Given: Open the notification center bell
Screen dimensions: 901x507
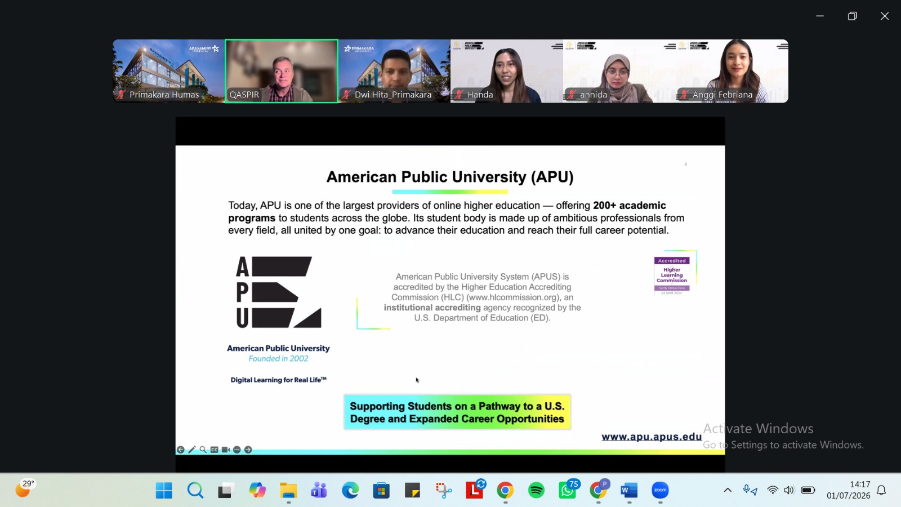Looking at the screenshot, I should tap(882, 490).
